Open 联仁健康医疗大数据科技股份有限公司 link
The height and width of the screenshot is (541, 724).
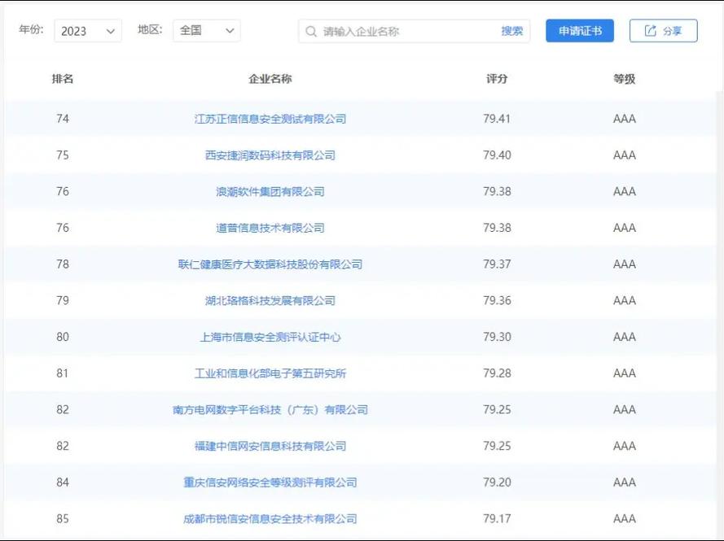tap(270, 264)
